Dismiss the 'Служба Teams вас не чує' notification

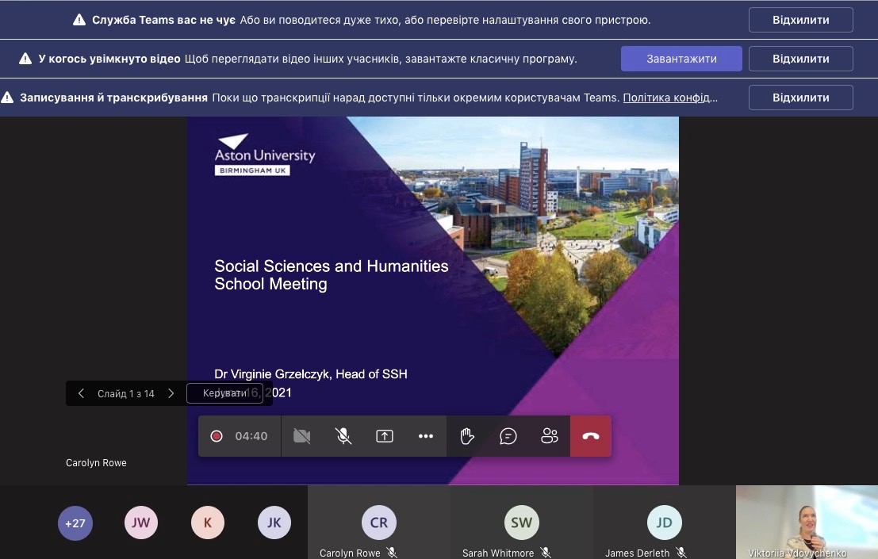[800, 20]
